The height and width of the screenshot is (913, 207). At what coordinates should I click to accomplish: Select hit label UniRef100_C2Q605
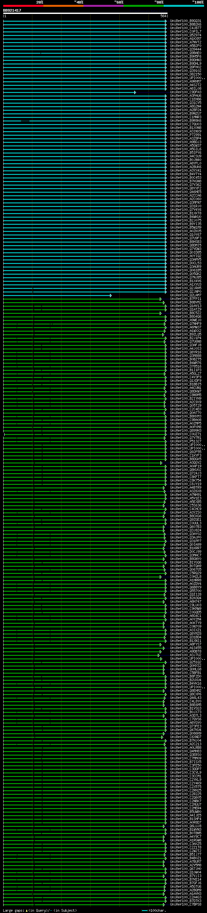(x=185, y=797)
